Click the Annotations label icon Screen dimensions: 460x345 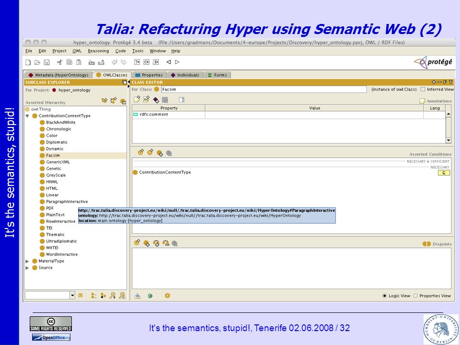click(422, 101)
